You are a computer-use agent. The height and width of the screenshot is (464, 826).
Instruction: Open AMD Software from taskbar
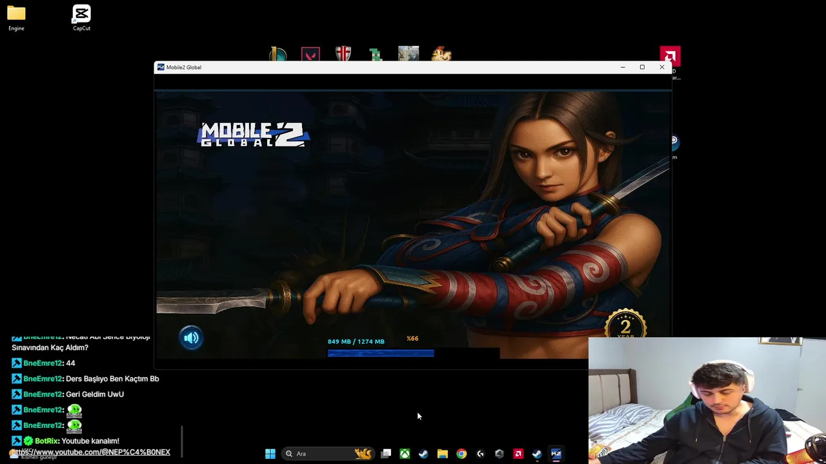click(518, 454)
